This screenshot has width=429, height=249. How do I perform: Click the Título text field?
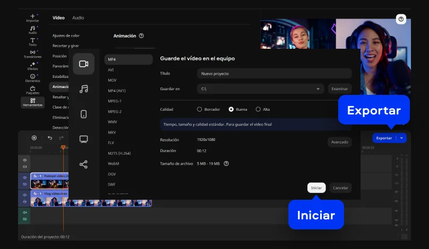click(274, 74)
